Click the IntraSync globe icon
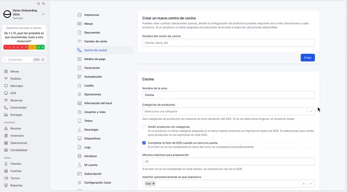This screenshot has width=347, height=192. [79, 156]
